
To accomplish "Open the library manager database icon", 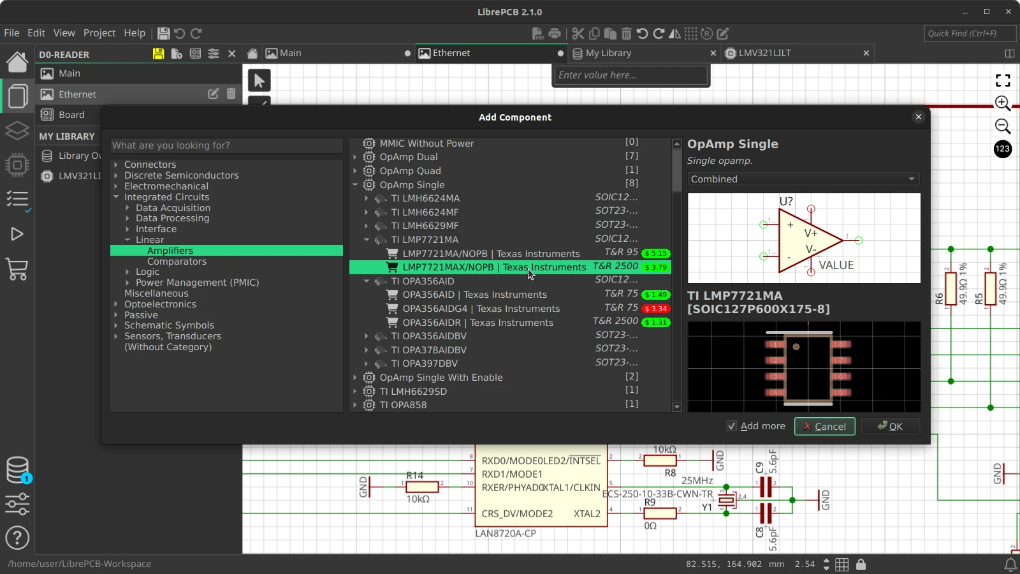I will point(17,470).
